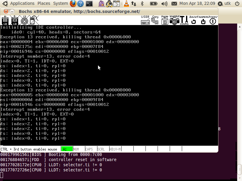242x181 pixels.
Task: Click the floppy B: drive icon
Action: point(15,20)
